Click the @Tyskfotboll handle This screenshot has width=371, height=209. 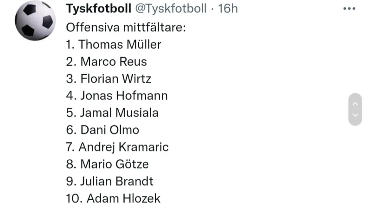pos(171,9)
